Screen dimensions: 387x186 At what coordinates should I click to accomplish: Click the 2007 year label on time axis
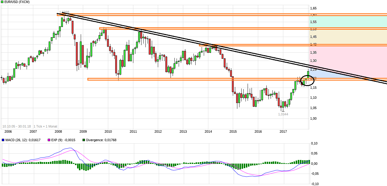pyautogui.click(x=33, y=131)
